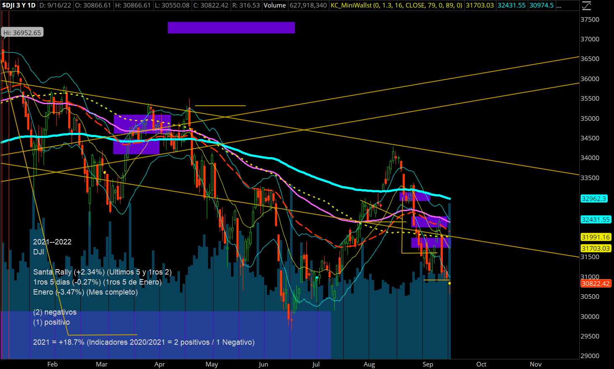614x369 pixels.
Task: Click the Aug label on time axis
Action: click(369, 364)
